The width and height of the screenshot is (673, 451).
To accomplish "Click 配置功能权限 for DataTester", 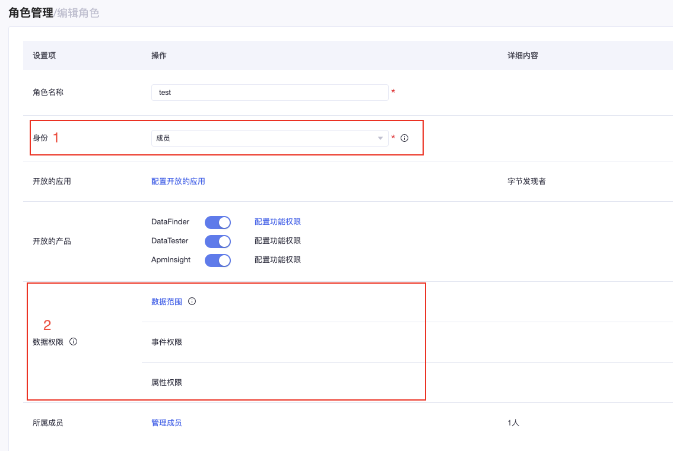I will [x=278, y=240].
